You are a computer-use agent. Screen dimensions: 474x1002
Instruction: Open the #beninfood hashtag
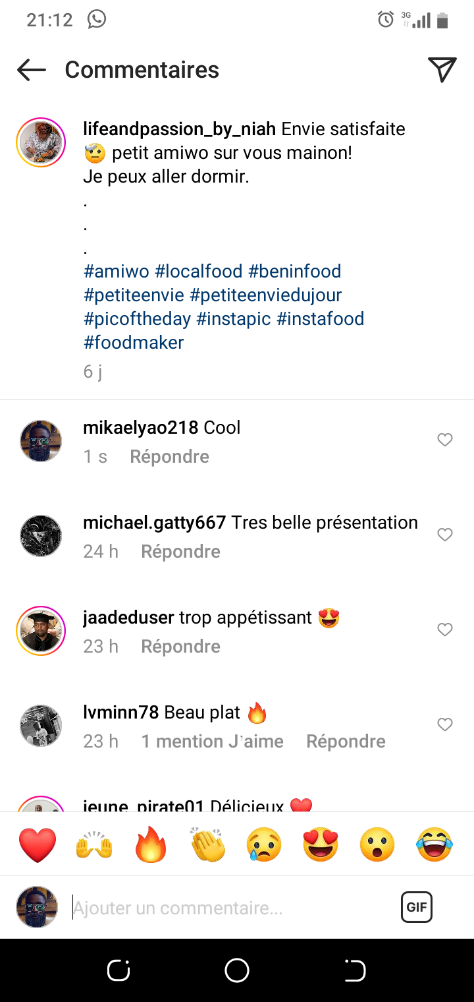[x=295, y=272]
